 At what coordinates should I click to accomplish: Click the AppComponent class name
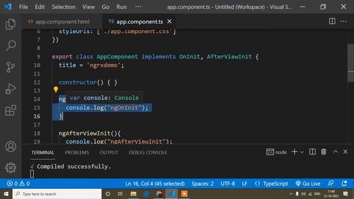tap(117, 56)
